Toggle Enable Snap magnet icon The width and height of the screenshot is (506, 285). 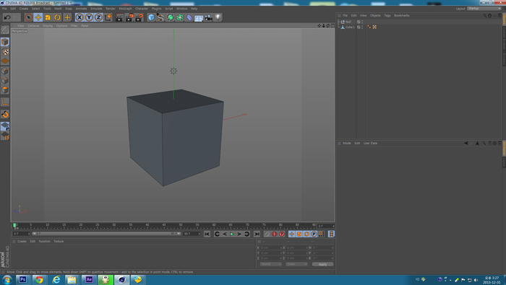[5, 114]
